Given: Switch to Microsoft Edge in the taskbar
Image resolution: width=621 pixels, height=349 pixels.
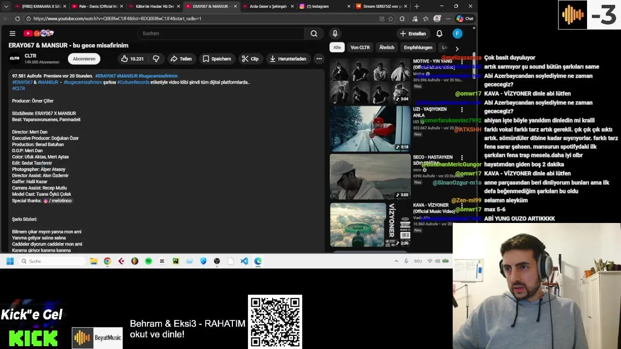Looking at the screenshot, I should coord(258,261).
